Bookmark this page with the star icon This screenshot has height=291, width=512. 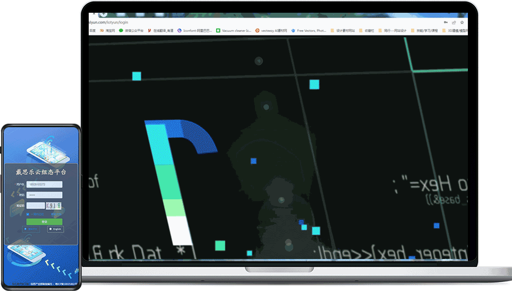(x=462, y=23)
